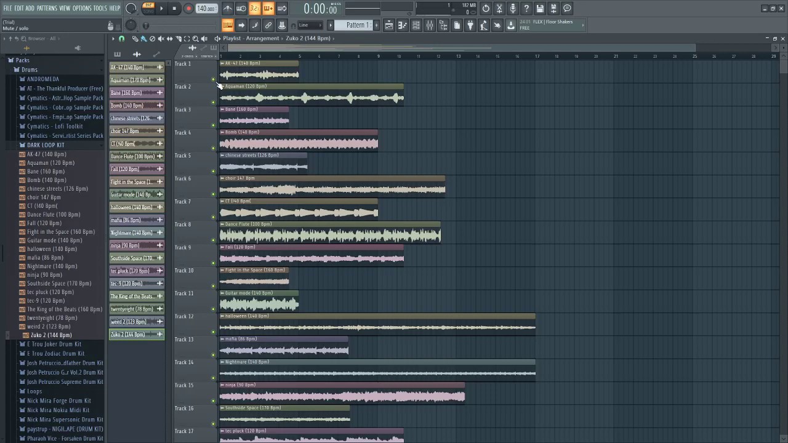
Task: Open the plugin picker plug icon
Action: [470, 25]
